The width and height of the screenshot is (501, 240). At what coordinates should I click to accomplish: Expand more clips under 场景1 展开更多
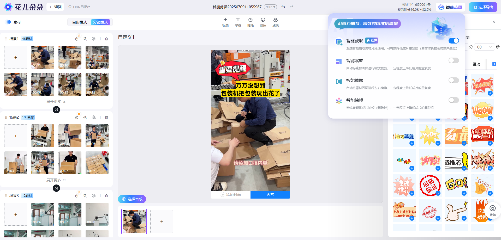(x=56, y=102)
